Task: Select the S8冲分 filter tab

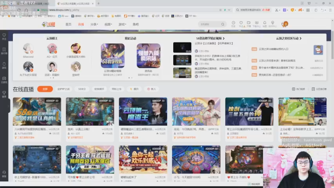Action: [x=82, y=89]
